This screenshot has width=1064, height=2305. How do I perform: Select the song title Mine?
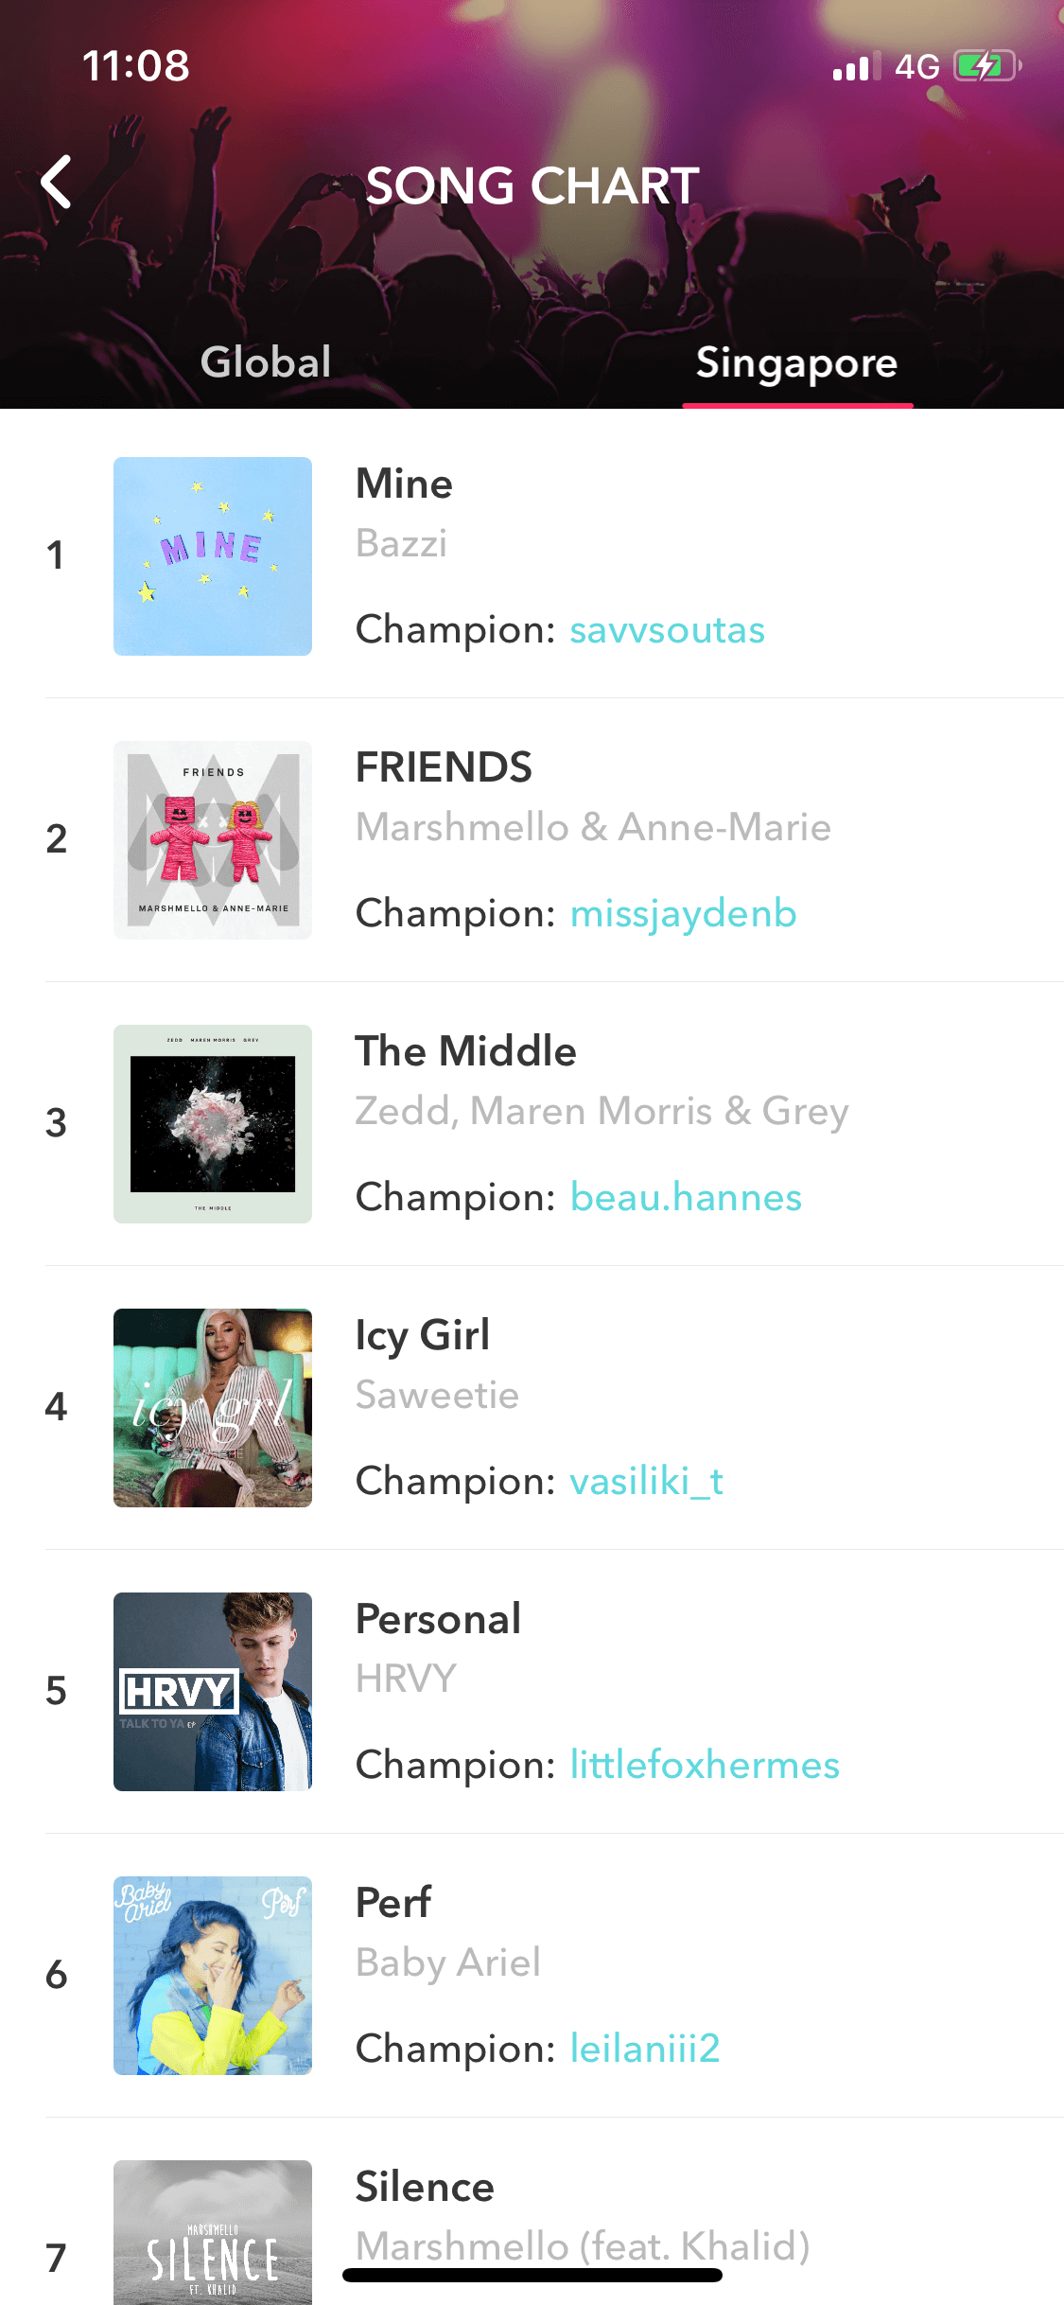[x=404, y=484]
